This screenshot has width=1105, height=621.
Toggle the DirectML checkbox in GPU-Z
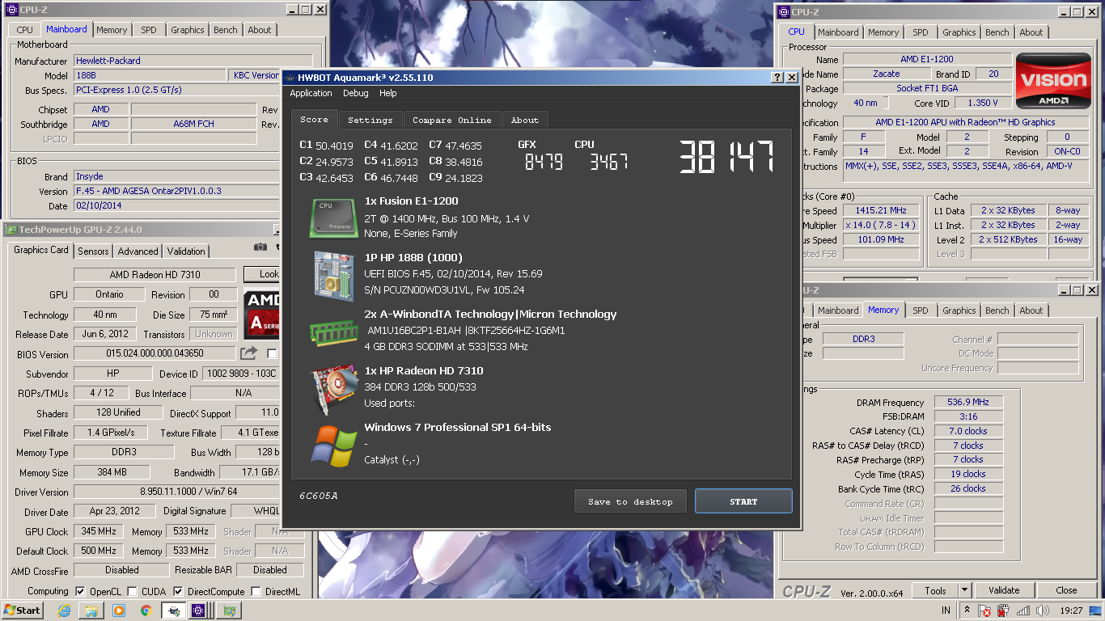click(x=256, y=591)
